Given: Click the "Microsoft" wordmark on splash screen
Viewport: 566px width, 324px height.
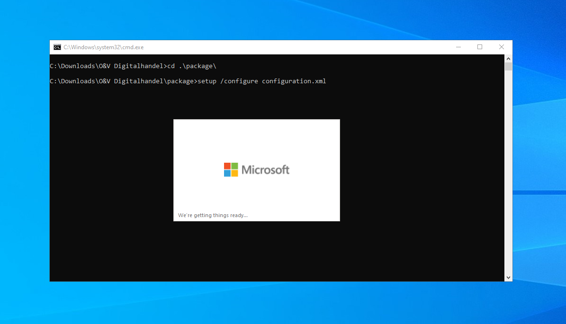Looking at the screenshot, I should point(265,170).
